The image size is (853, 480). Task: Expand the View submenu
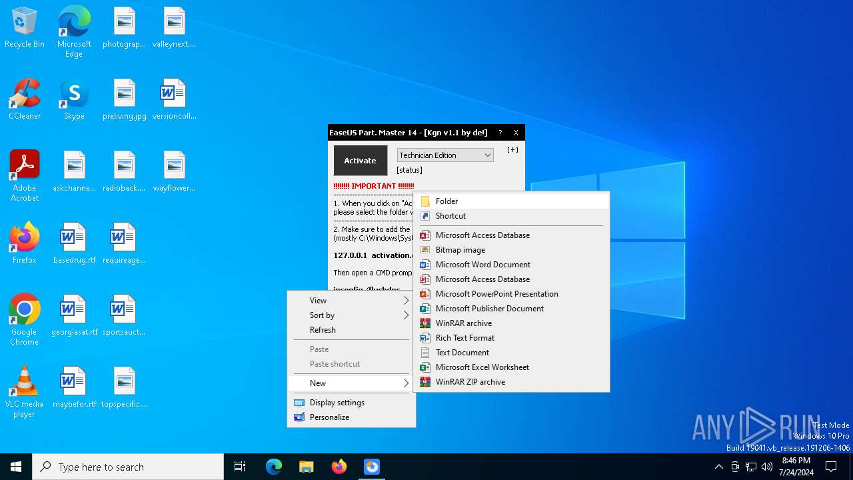coord(351,301)
